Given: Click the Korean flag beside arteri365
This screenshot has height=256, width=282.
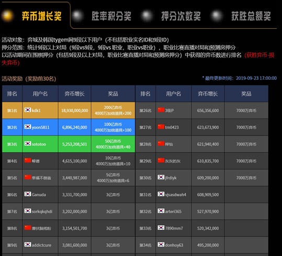Looking at the screenshot, I should (x=161, y=211).
